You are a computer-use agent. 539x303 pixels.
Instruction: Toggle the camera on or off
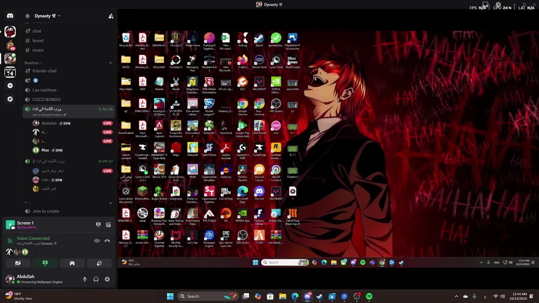[18, 263]
